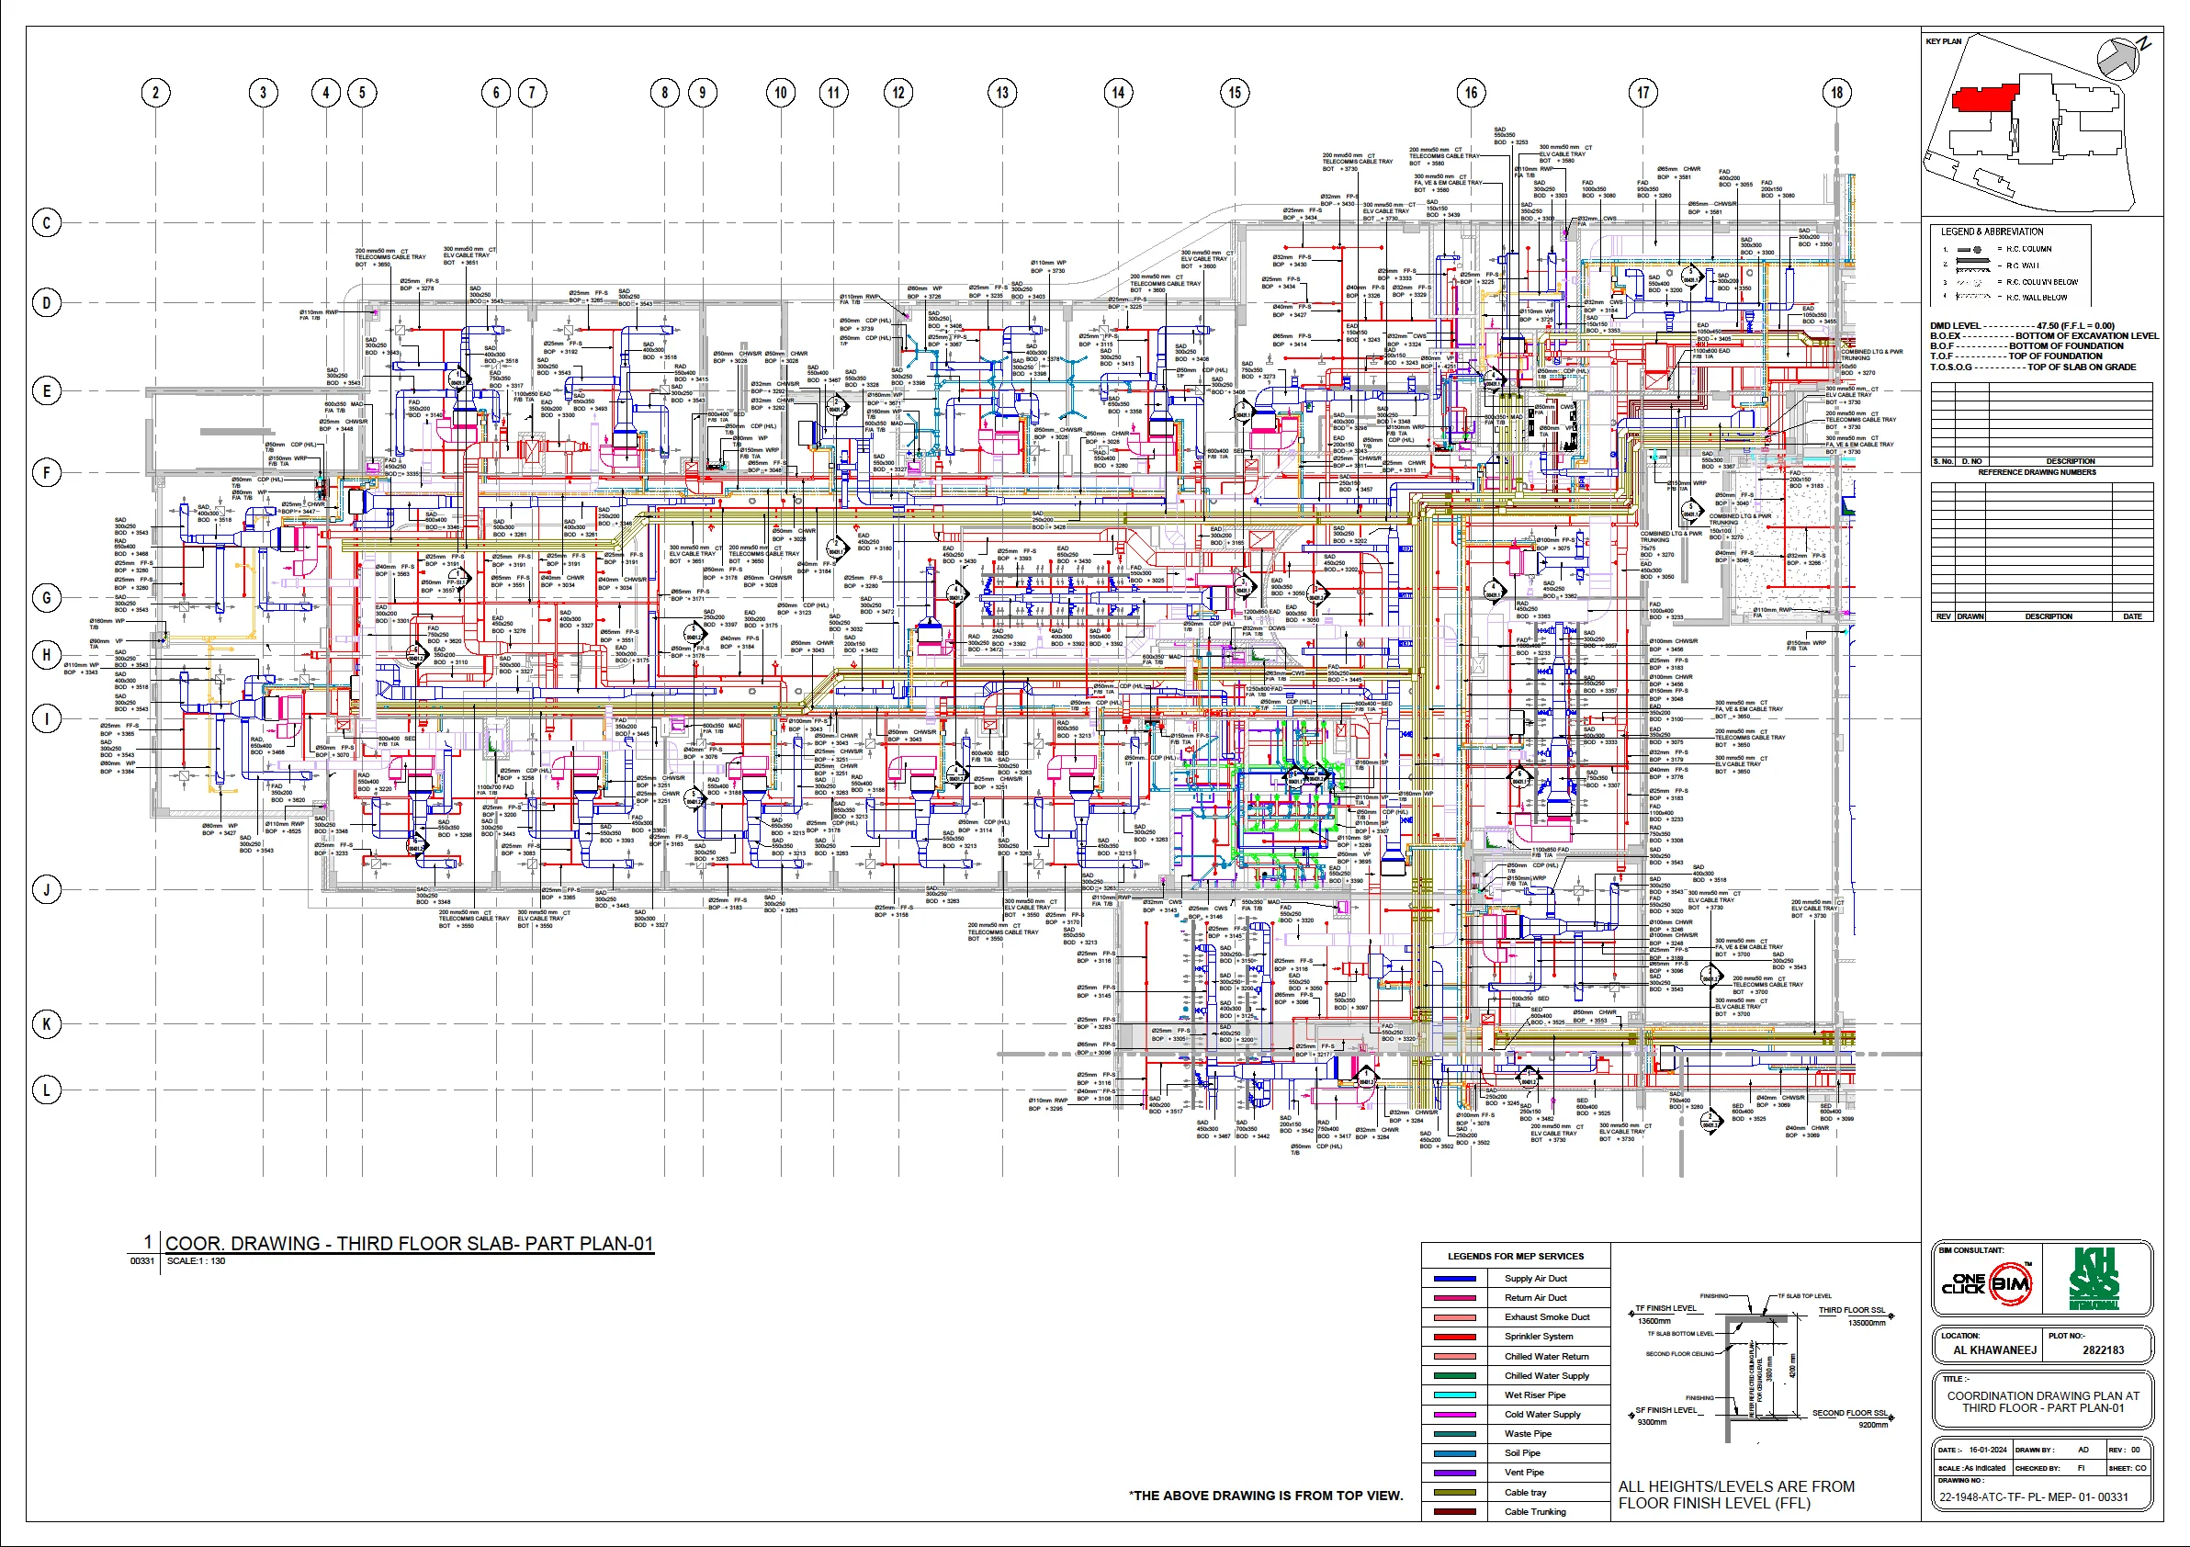Viewport: 2190px width, 1547px height.
Task: Click the Supply Air Duct blue swatch
Action: coord(1454,1279)
